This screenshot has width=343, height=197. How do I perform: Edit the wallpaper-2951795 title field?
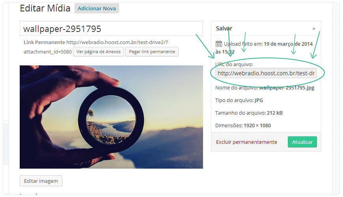click(x=111, y=28)
